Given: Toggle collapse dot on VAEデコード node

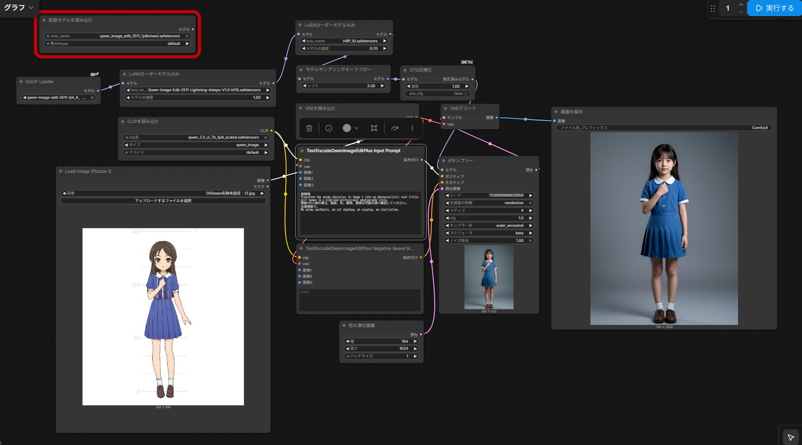Looking at the screenshot, I should [x=445, y=108].
